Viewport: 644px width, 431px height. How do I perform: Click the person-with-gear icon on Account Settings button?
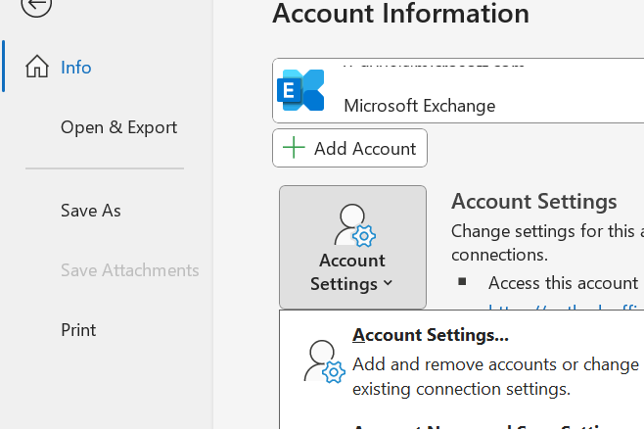tap(352, 225)
